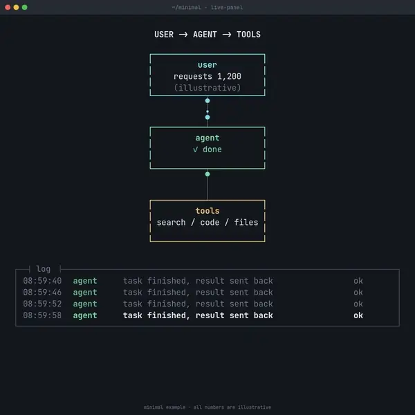Click the green maximize window button
The height and width of the screenshot is (415, 415).
pyautogui.click(x=25, y=8)
